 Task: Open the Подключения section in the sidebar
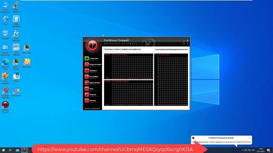[x=93, y=64]
